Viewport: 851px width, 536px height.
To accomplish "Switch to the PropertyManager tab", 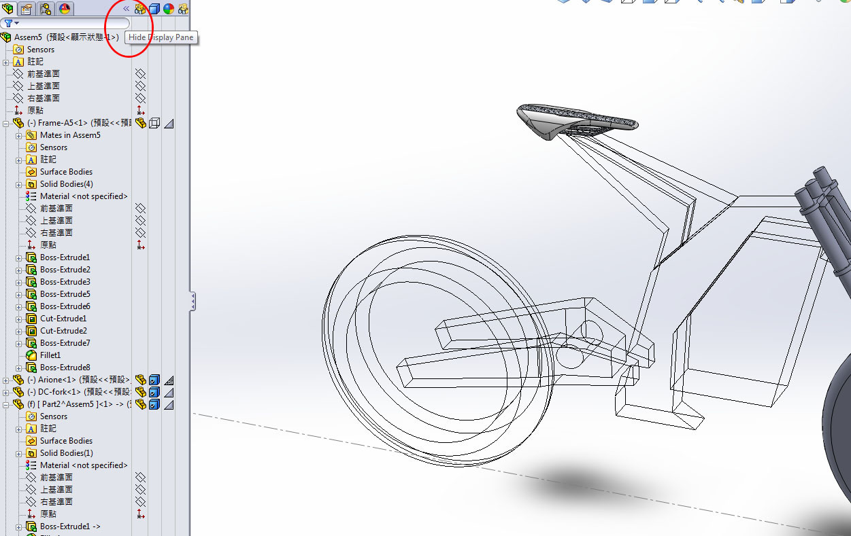I will tap(27, 9).
